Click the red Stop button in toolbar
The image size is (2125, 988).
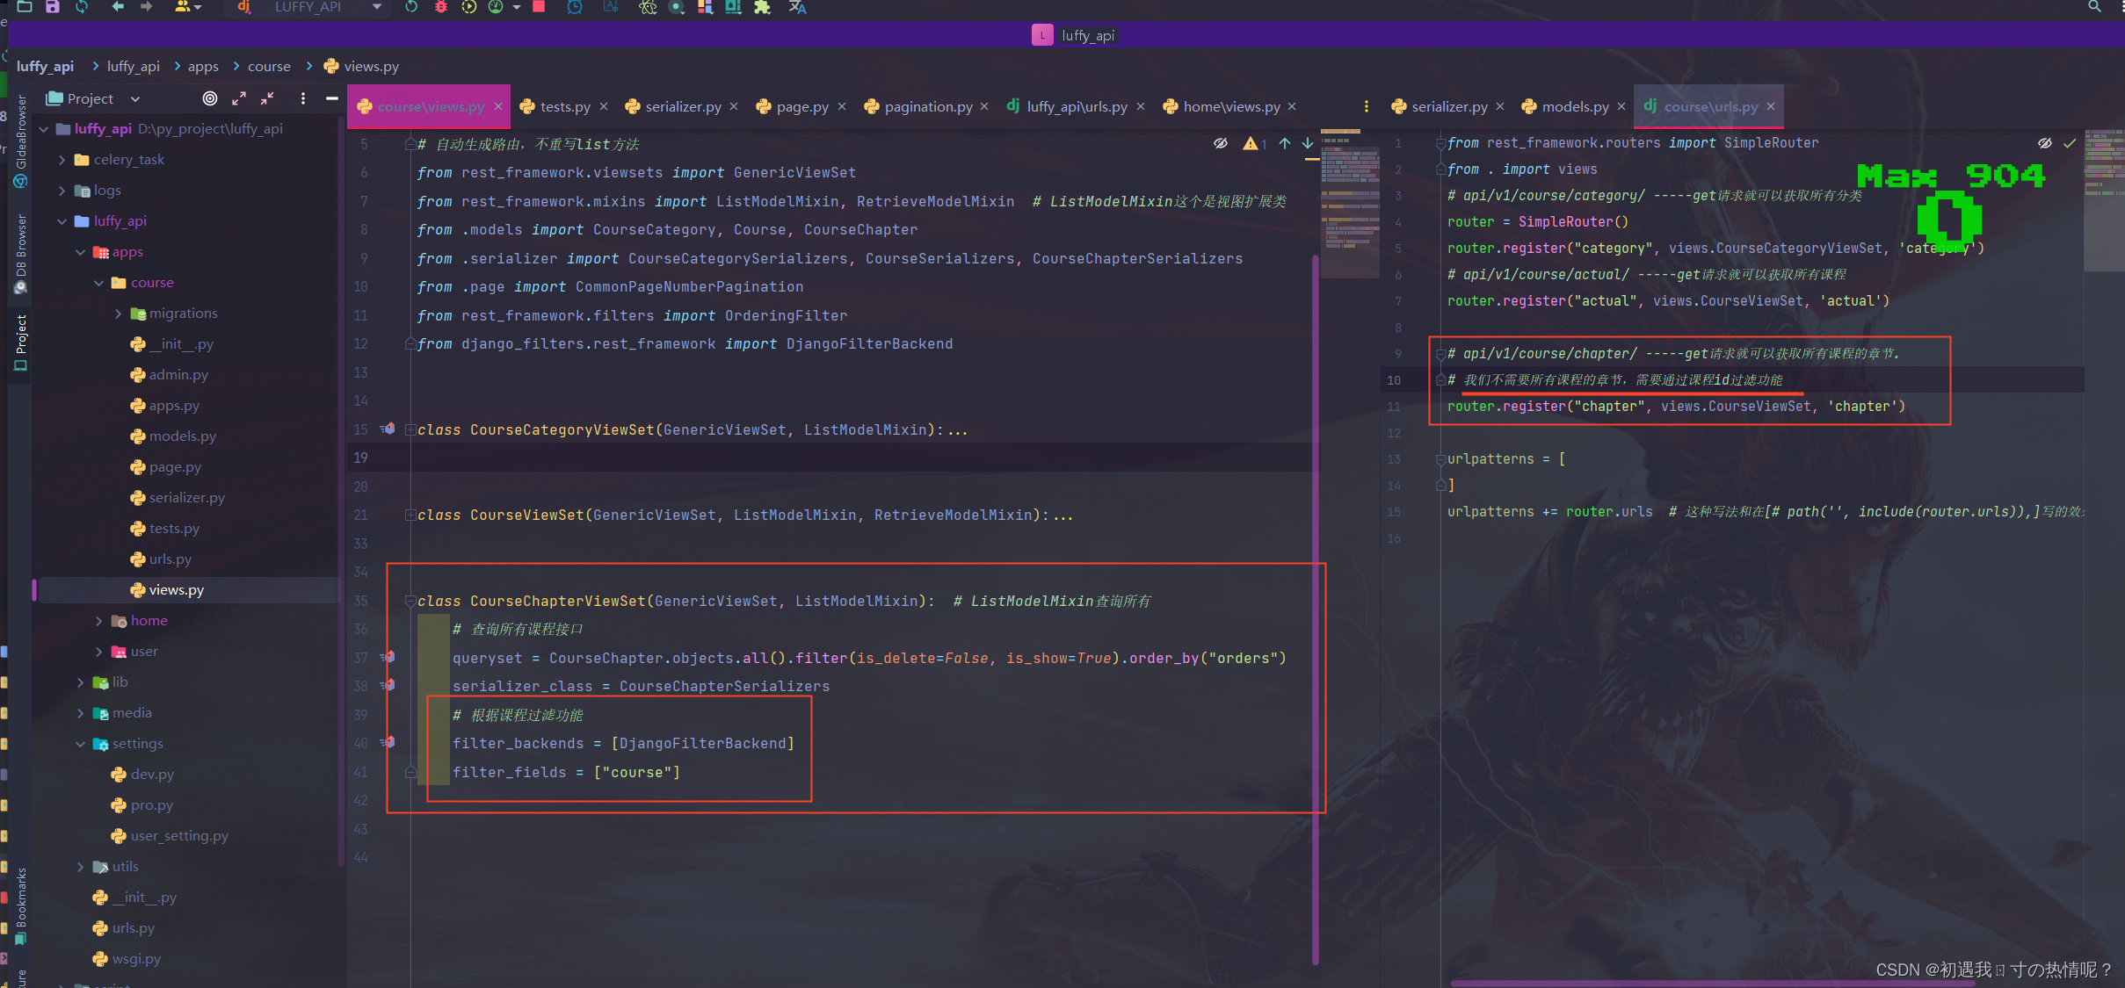(x=539, y=7)
